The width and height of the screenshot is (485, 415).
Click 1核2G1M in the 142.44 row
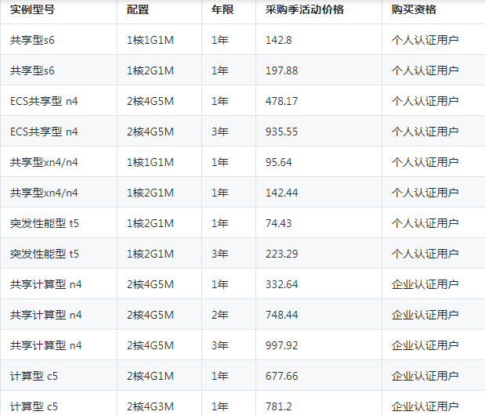tap(150, 193)
